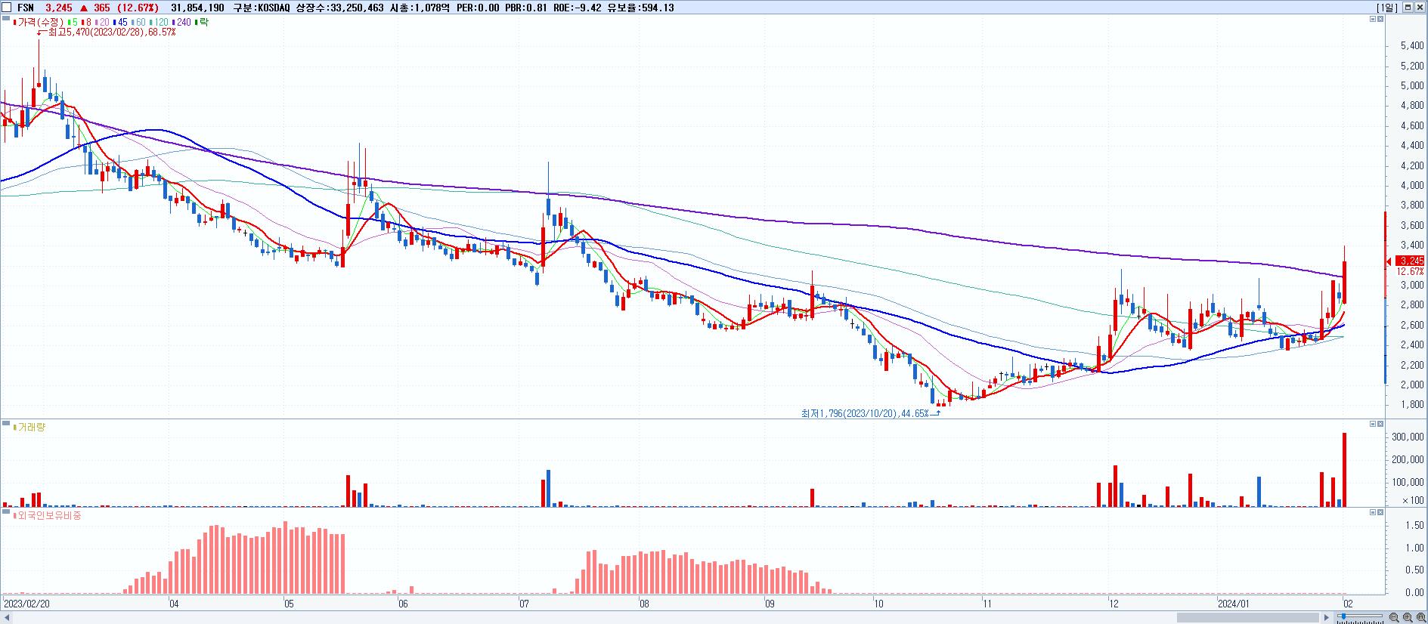
Task: Toggle the 20-day moving average legend
Action: point(102,23)
